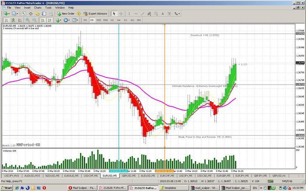This screenshot has width=306, height=191.
Task: Select the Crosshair tool
Action: [121, 14]
